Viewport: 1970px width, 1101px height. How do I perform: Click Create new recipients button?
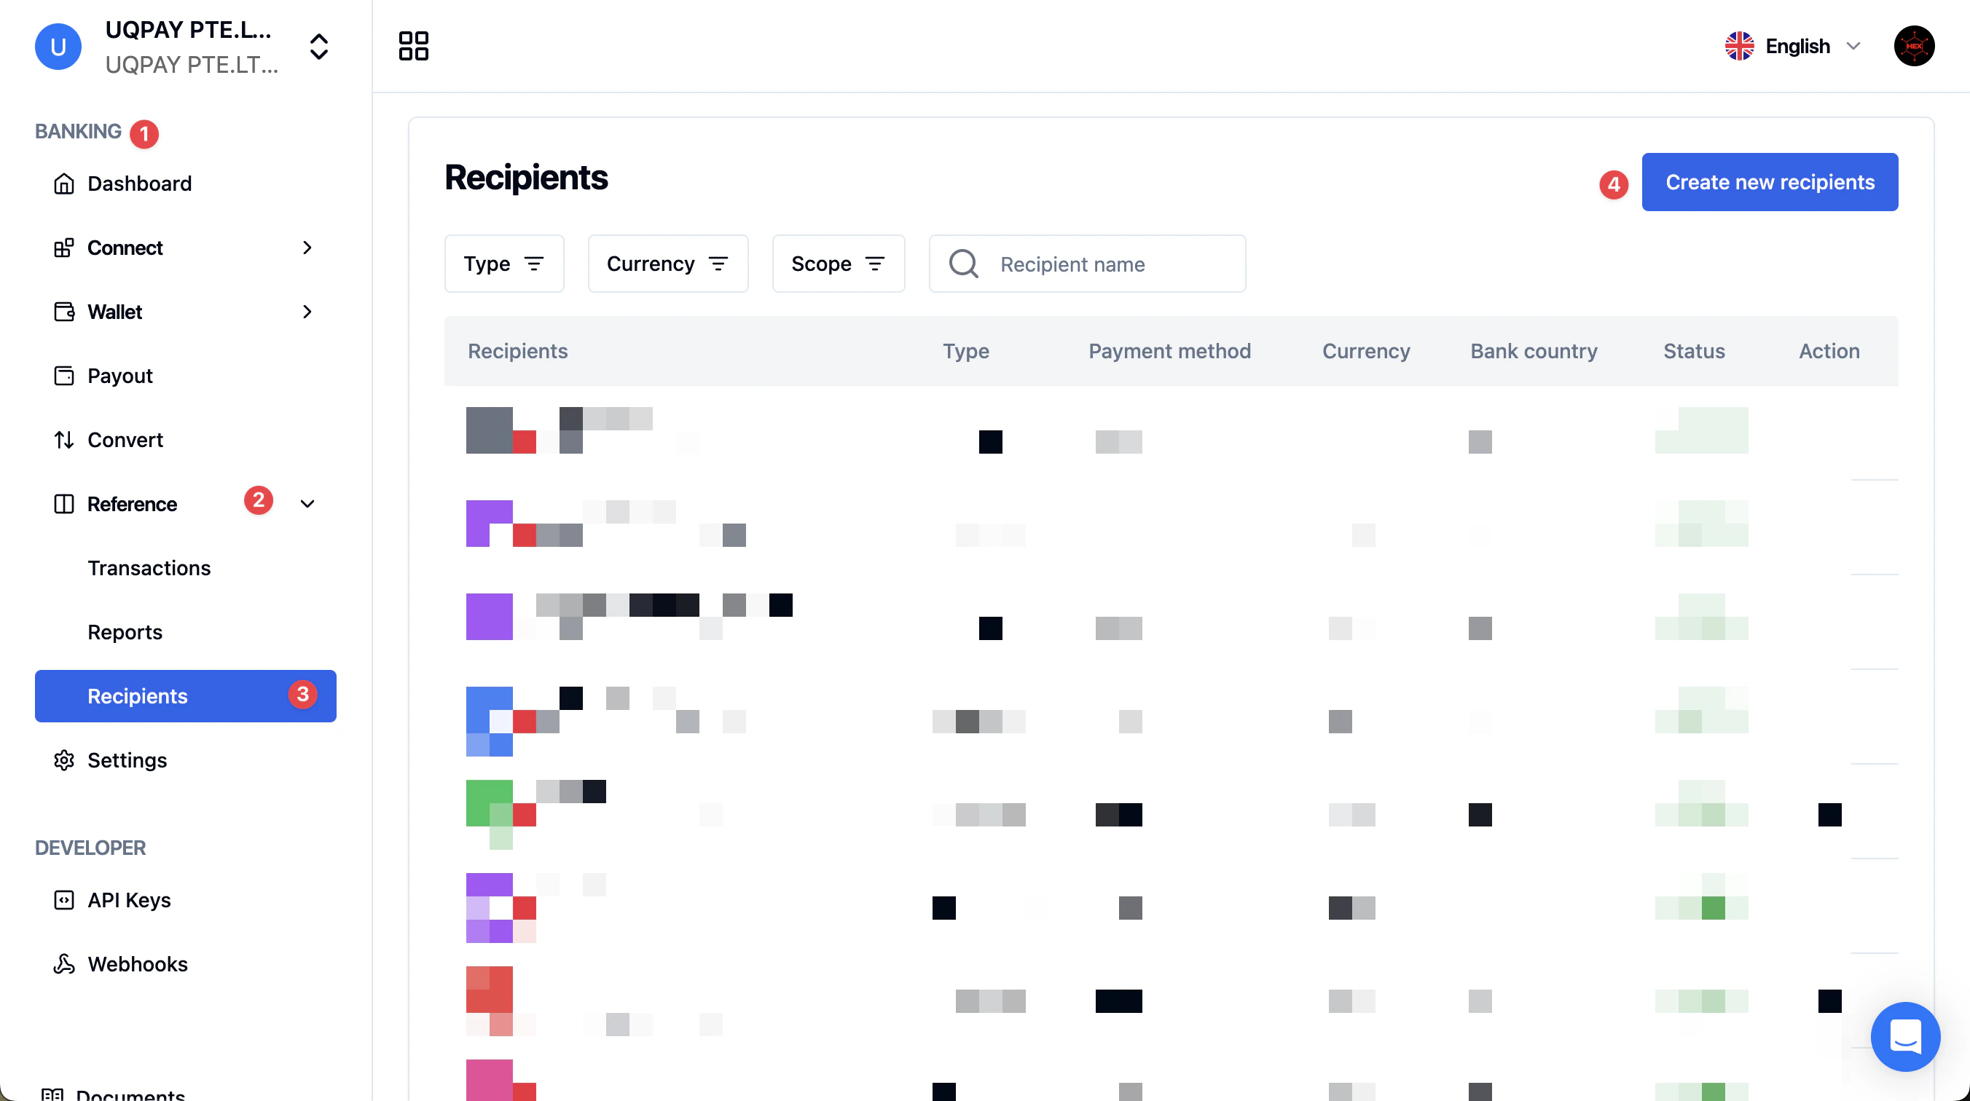[1769, 182]
